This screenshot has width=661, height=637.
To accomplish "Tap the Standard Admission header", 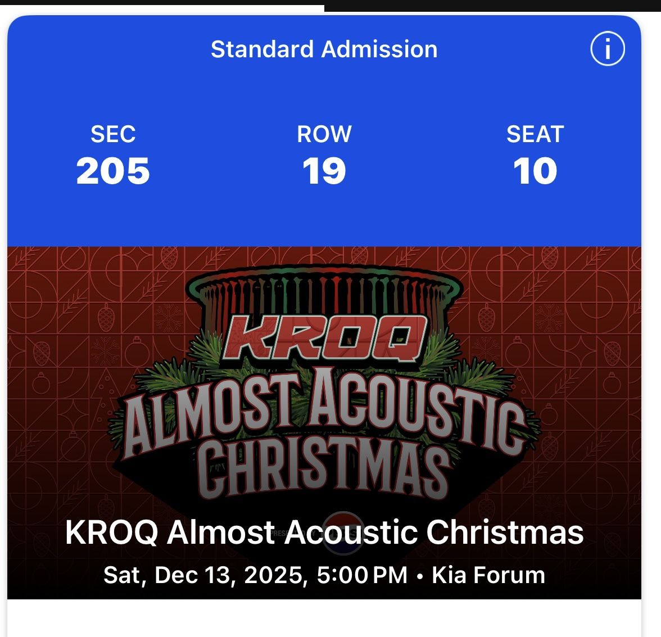I will pos(325,49).
